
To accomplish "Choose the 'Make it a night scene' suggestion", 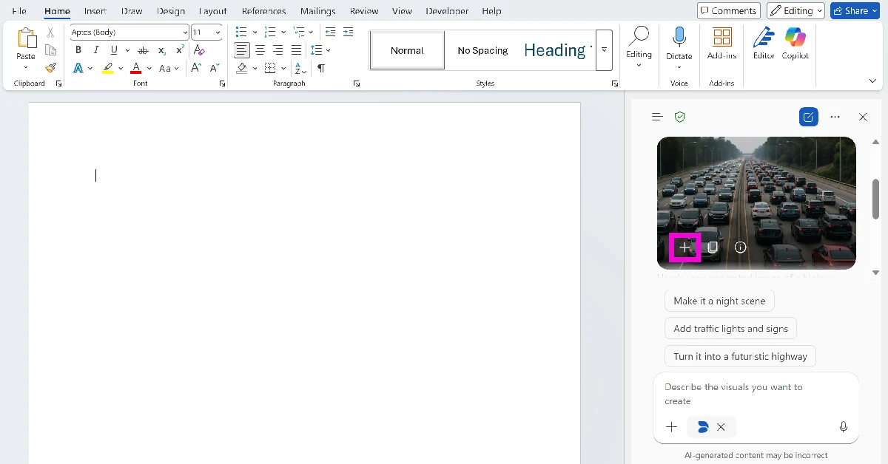I will coord(719,300).
